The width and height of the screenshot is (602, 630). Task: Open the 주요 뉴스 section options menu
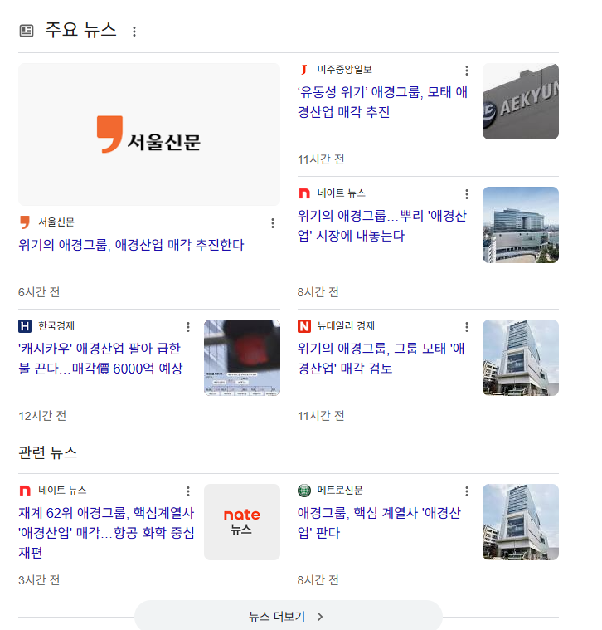coord(134,32)
